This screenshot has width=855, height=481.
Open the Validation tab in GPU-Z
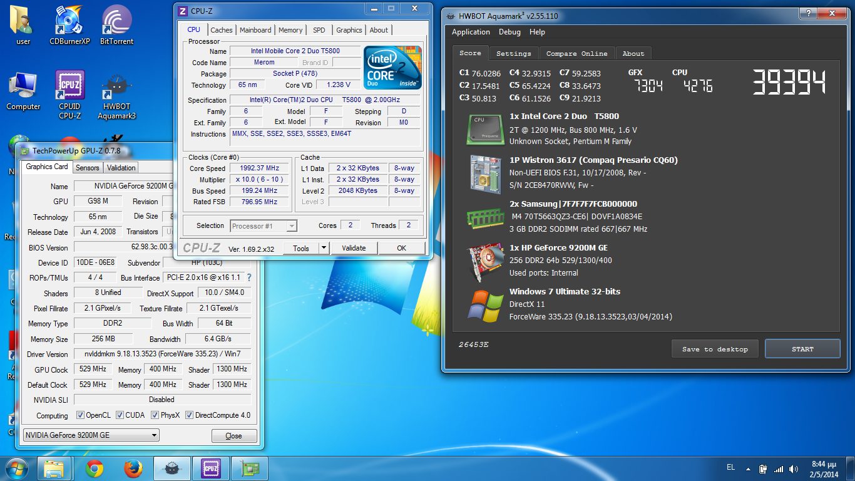pyautogui.click(x=121, y=168)
